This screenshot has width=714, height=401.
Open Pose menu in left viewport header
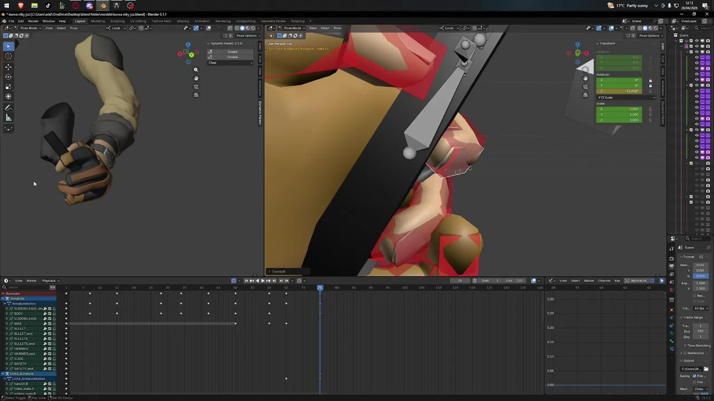pyautogui.click(x=74, y=28)
